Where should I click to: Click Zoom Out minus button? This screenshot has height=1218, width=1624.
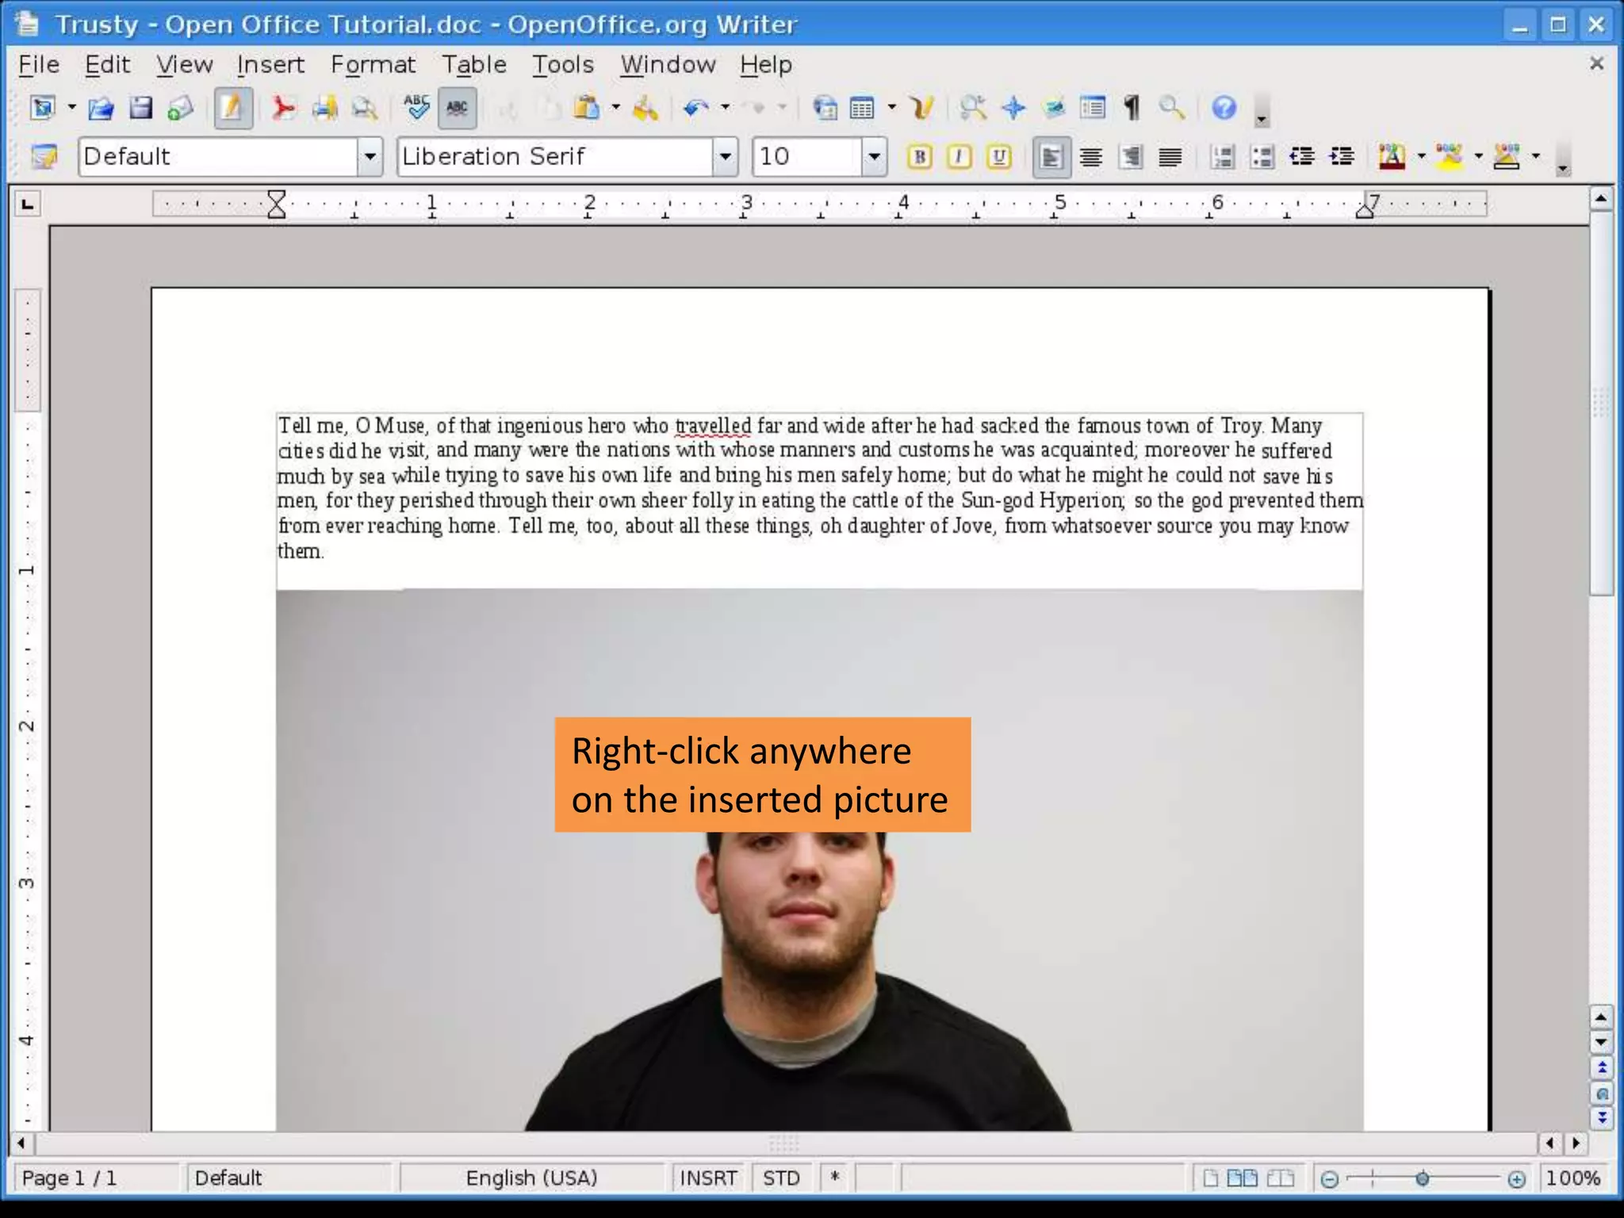pos(1330,1180)
